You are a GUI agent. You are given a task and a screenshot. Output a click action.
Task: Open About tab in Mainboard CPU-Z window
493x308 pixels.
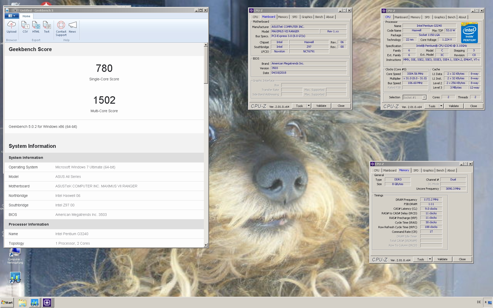click(x=330, y=17)
